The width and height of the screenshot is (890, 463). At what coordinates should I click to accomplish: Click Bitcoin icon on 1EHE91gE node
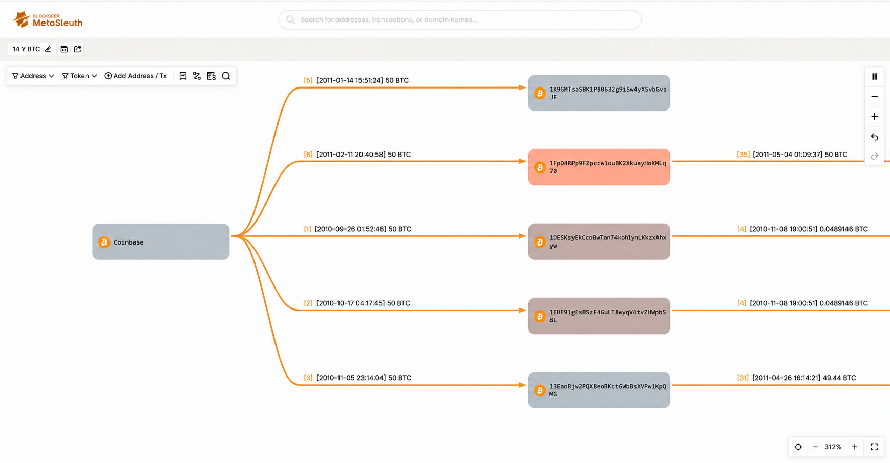click(x=540, y=316)
